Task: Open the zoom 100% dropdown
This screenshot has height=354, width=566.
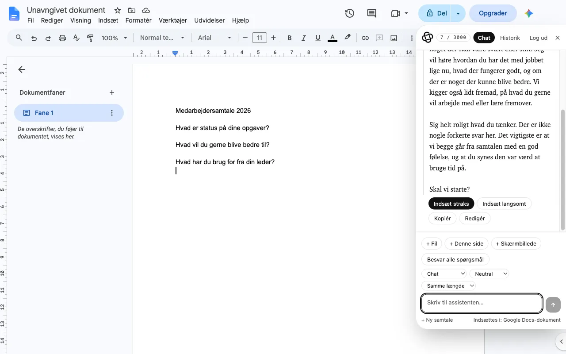Action: (114, 38)
